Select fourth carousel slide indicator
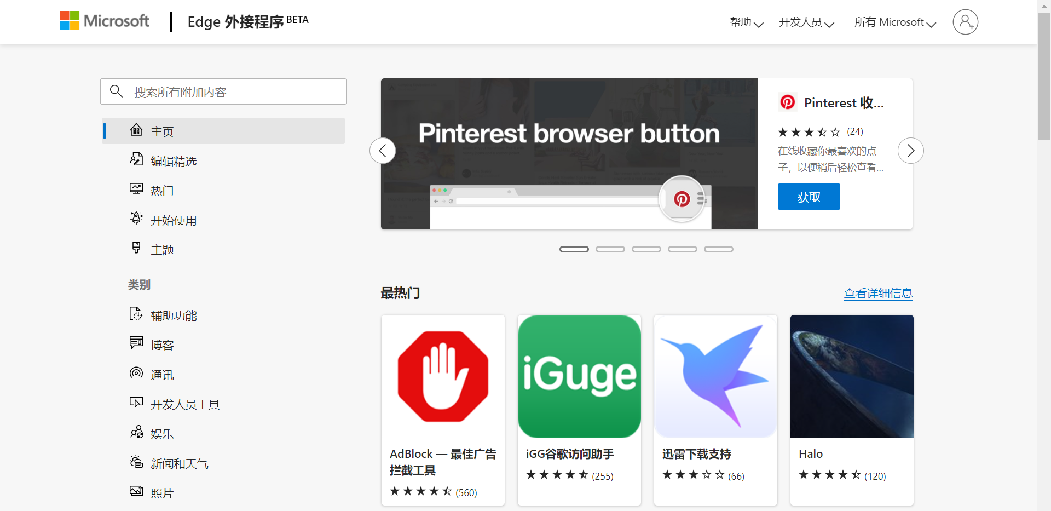The width and height of the screenshot is (1051, 511). click(x=683, y=249)
